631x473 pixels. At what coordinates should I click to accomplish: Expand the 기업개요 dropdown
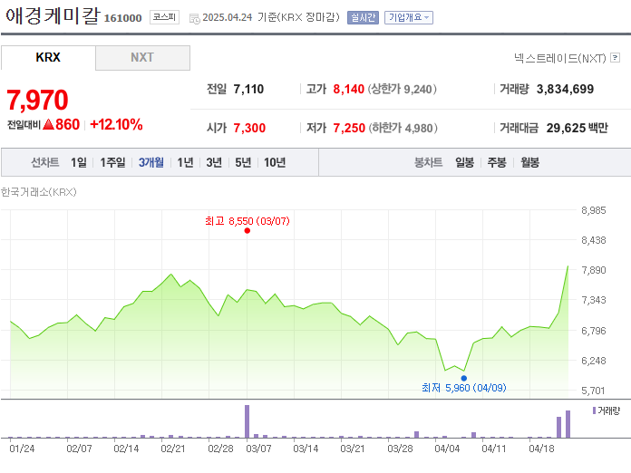(409, 17)
